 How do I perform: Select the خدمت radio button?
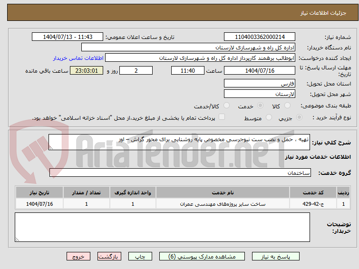(x=260, y=106)
